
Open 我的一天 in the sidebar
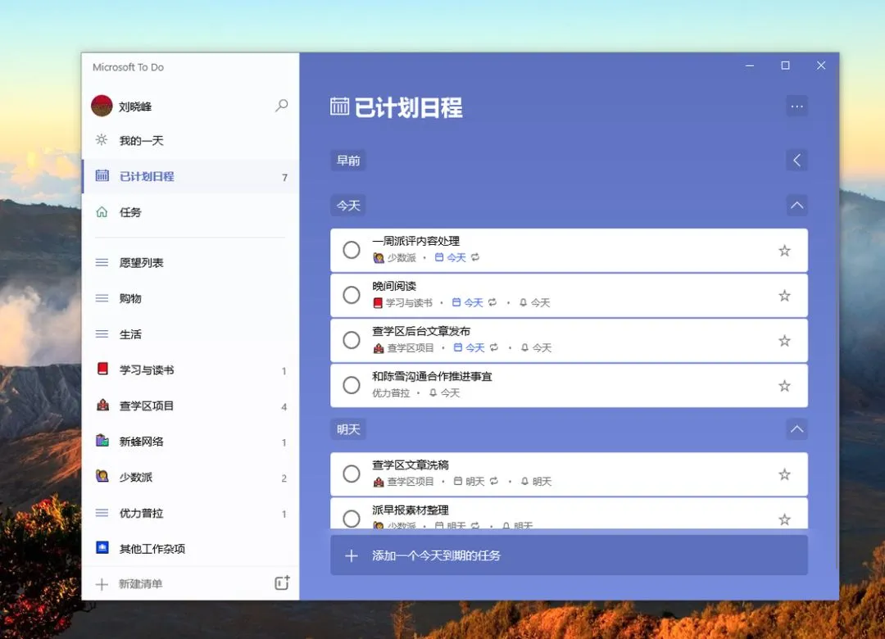190,141
